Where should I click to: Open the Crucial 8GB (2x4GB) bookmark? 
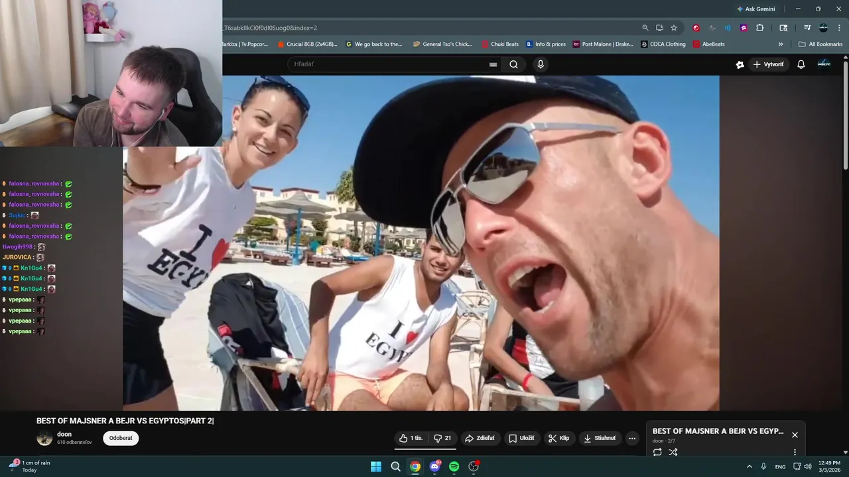pyautogui.click(x=307, y=44)
